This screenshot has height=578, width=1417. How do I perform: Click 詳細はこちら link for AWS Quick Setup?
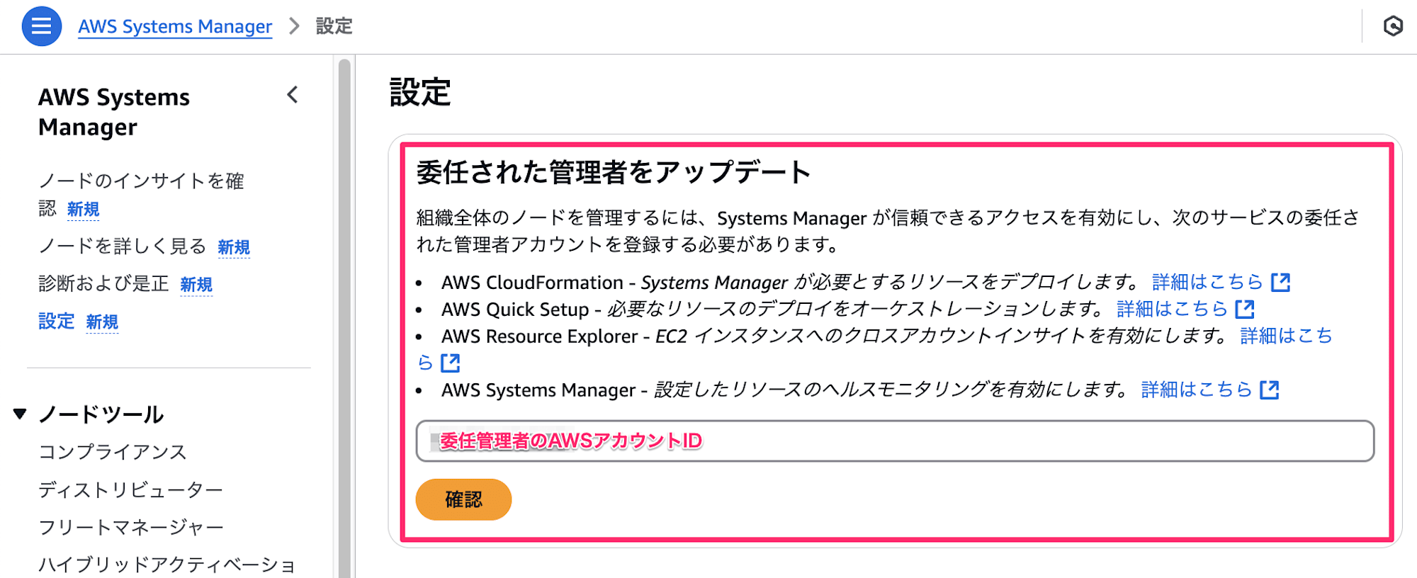pos(1172,309)
